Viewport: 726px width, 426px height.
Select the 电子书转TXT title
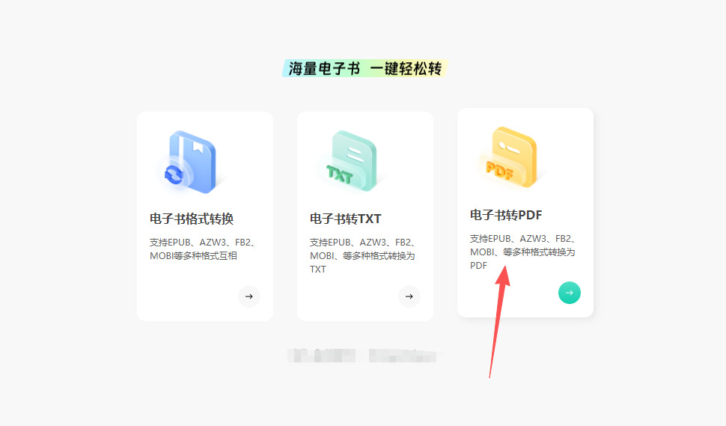click(345, 219)
